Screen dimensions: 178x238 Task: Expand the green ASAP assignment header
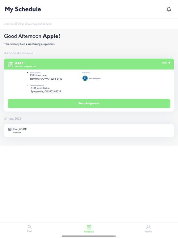coord(89,64)
